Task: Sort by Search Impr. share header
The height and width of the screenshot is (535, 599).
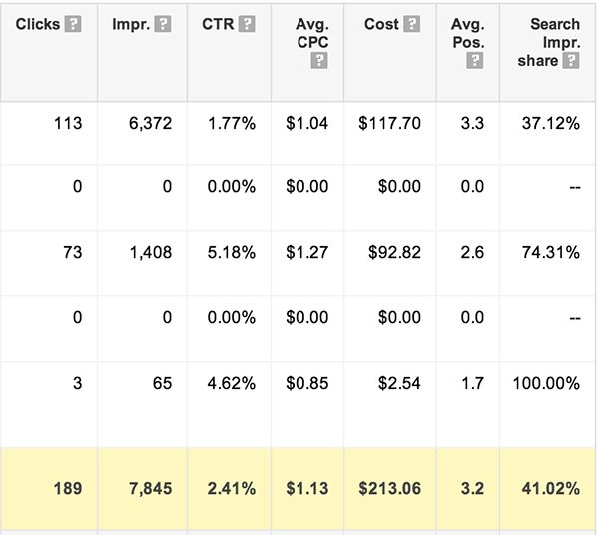Action: (549, 42)
